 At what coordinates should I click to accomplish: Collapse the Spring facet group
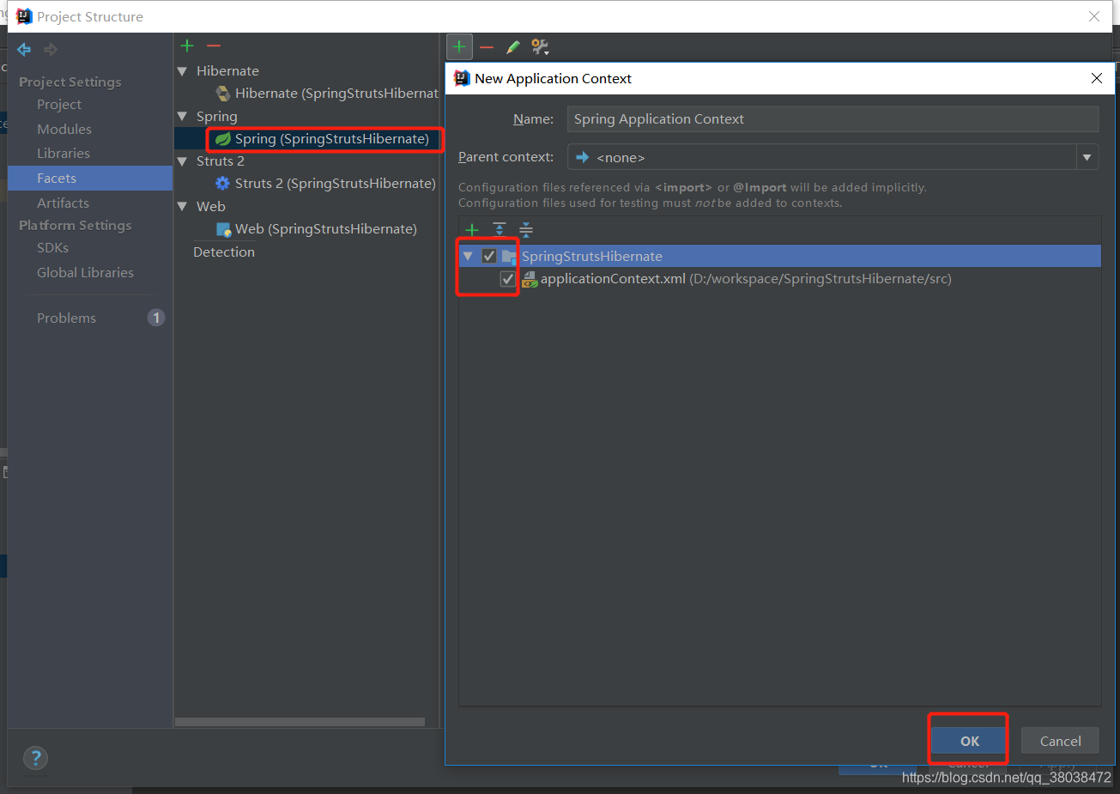tap(182, 116)
